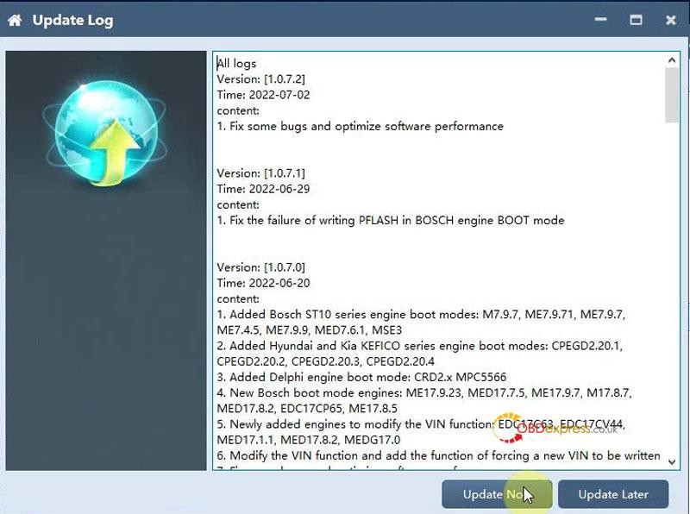
Task: Click 'Time: 2022-07-02' line
Action: pos(263,95)
